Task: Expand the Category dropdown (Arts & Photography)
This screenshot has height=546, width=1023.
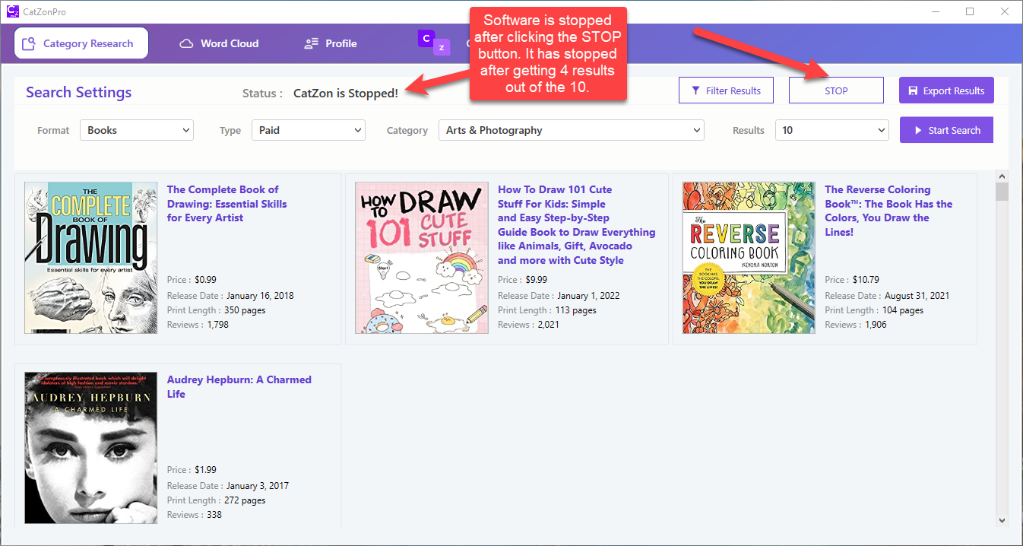Action: (571, 130)
